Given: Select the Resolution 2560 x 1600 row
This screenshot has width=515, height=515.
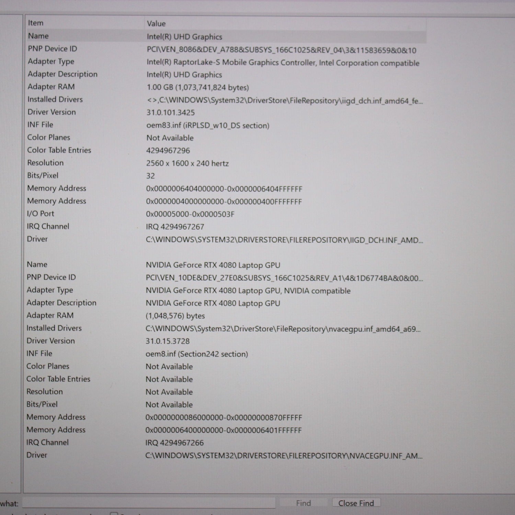Looking at the screenshot, I should (x=187, y=163).
